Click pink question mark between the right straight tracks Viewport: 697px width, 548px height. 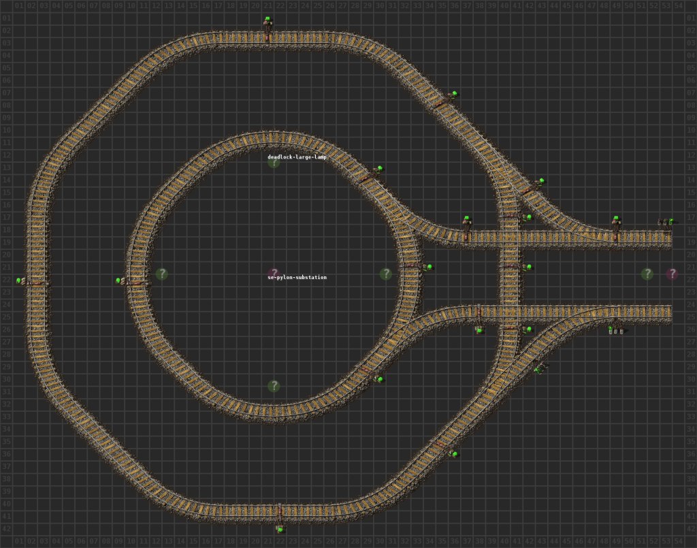click(x=672, y=274)
